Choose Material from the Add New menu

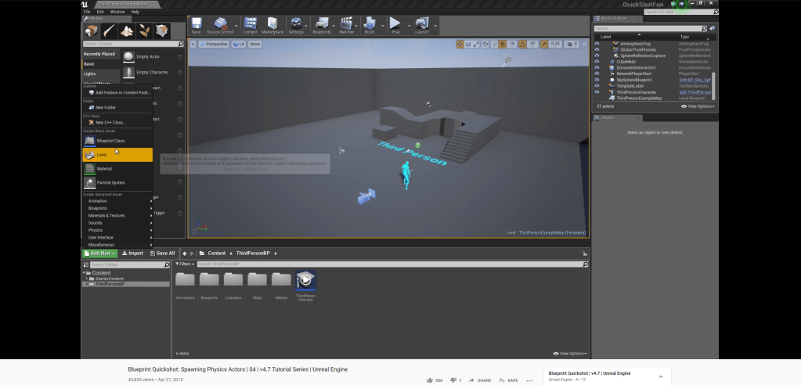(104, 168)
